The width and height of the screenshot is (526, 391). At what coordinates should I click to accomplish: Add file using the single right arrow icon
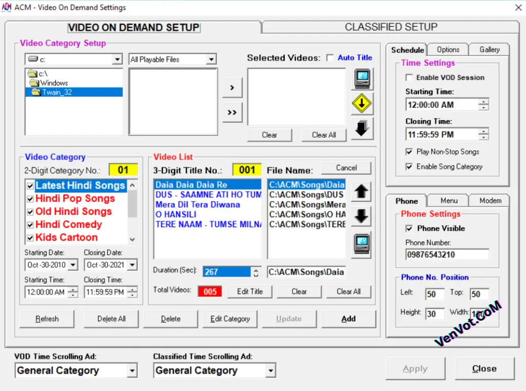[x=232, y=87]
